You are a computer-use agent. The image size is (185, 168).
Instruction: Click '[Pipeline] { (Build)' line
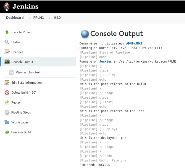point(97,75)
